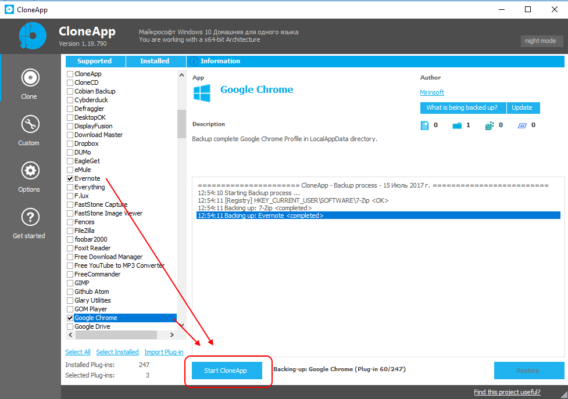Screen dimensions: 568x399
Task: Click the horizontal scrollbar right arrow
Action: tap(172, 335)
